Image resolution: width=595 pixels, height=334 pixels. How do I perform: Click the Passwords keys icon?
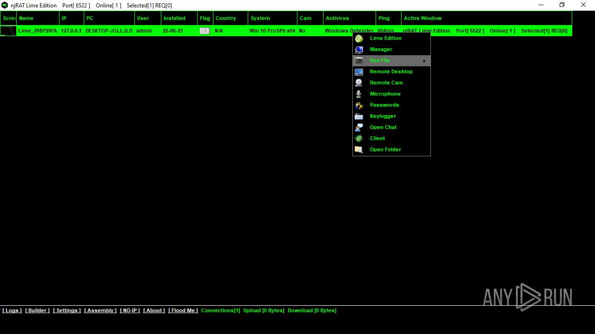359,105
